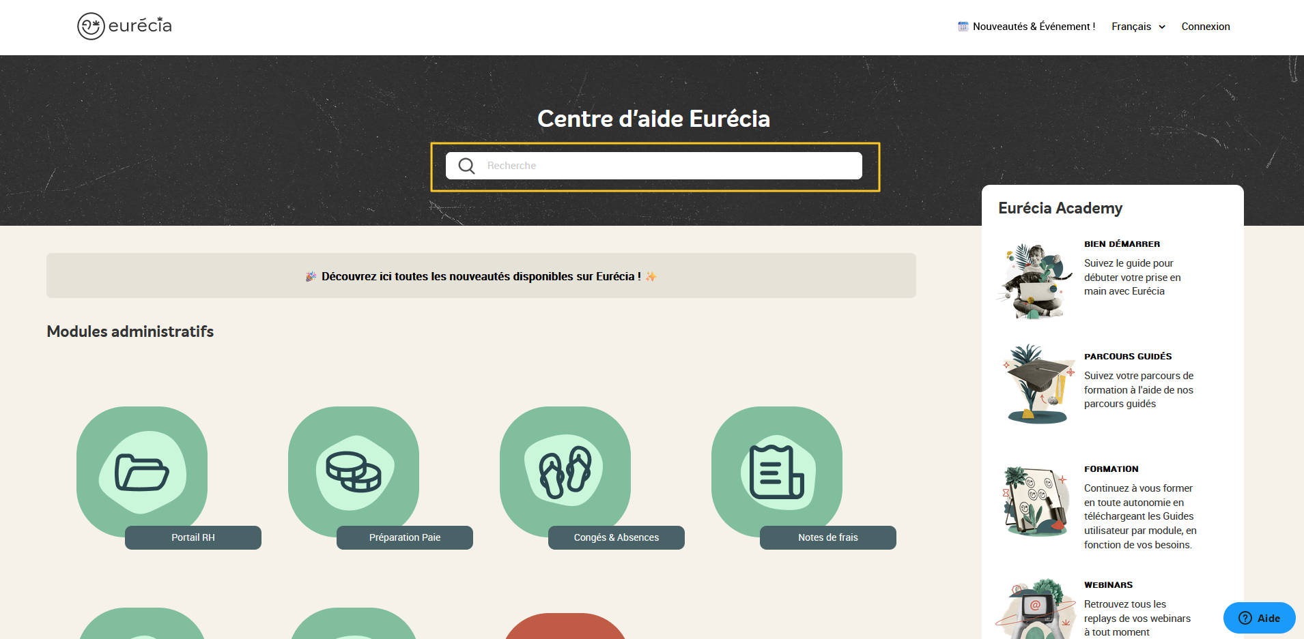
Task: Click the 'Centre d'aide Eurécia' title
Action: 654,119
